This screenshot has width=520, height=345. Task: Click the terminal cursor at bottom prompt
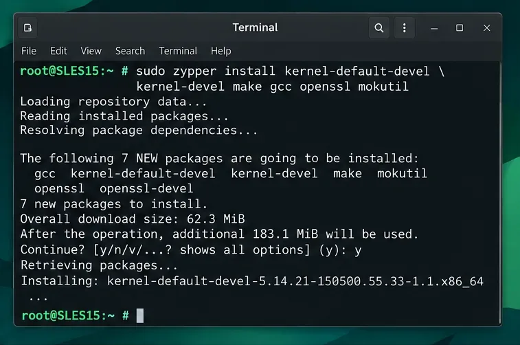pos(140,315)
